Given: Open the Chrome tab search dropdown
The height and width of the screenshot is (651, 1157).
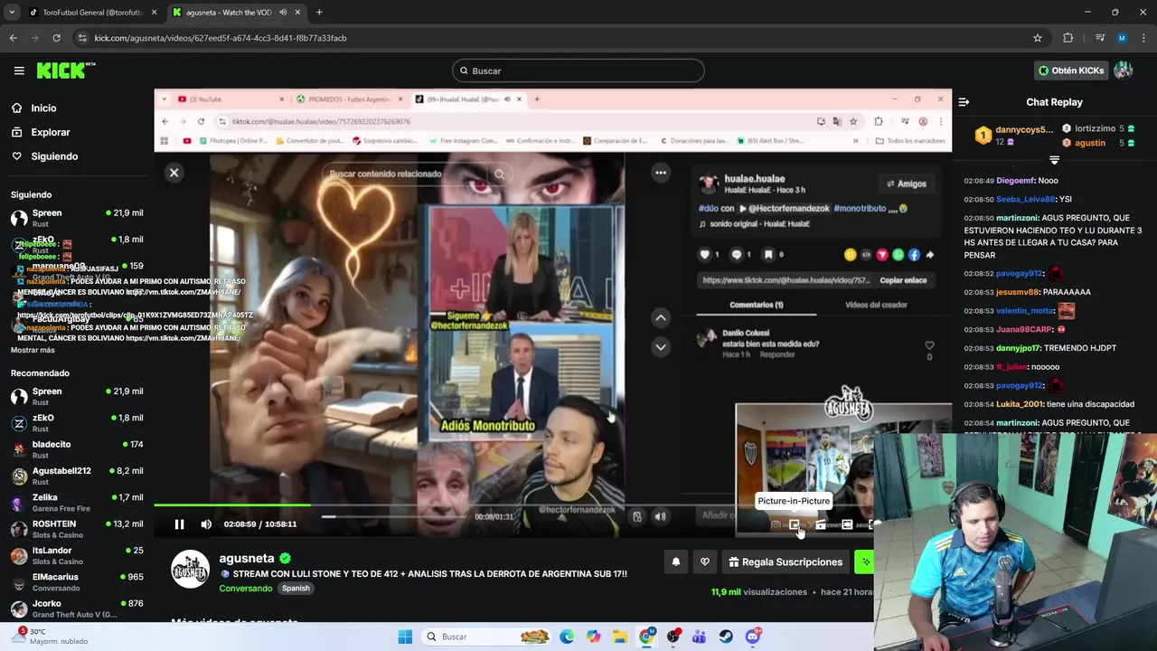Looking at the screenshot, I should coord(12,13).
